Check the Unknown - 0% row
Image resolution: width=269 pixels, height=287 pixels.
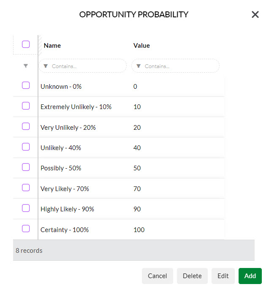click(26, 85)
